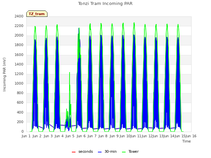Screen dimensions: 211x158
Task: Click the Jun 4 x-axis label
Action: (x=59, y=136)
